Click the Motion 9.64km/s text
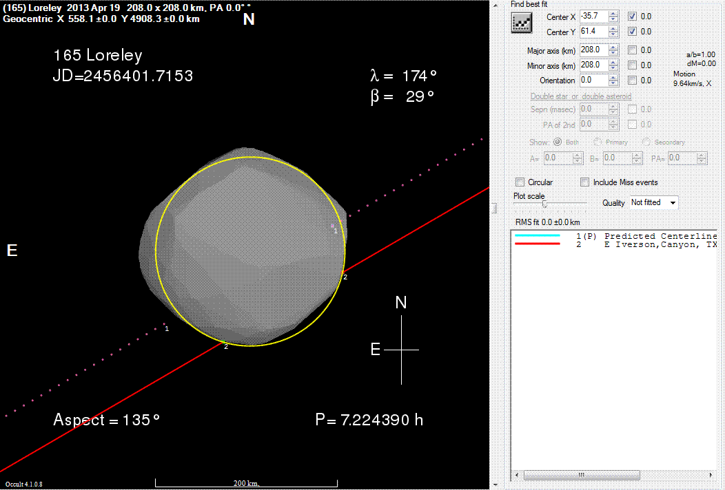 692,78
